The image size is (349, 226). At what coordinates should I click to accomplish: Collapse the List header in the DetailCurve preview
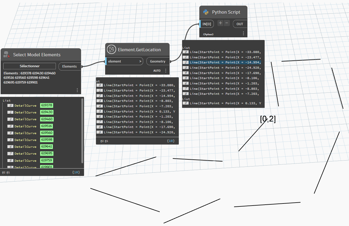click(x=7, y=101)
